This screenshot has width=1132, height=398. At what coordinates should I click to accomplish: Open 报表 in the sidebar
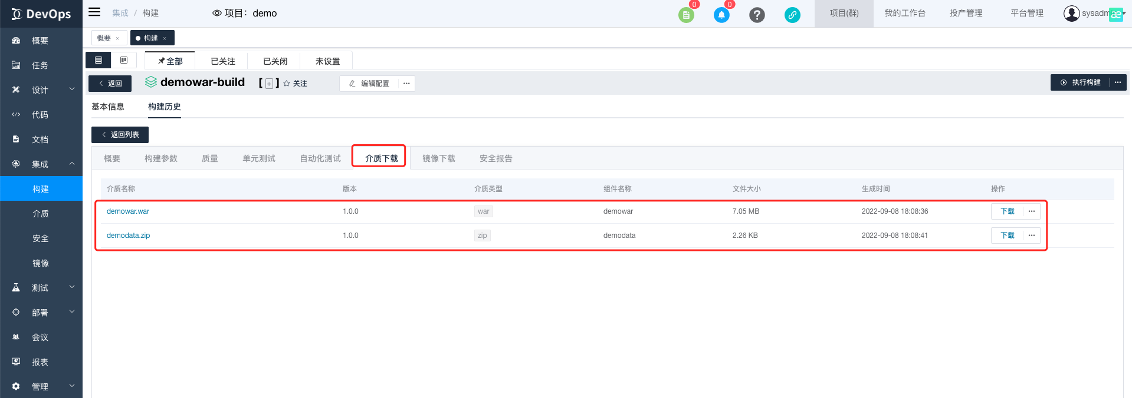click(41, 362)
